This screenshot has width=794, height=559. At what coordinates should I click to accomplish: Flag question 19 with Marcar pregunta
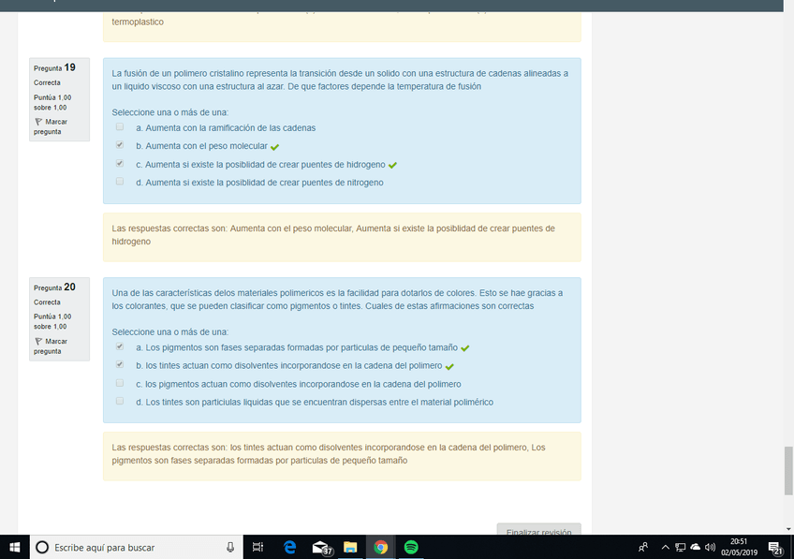pyautogui.click(x=51, y=126)
